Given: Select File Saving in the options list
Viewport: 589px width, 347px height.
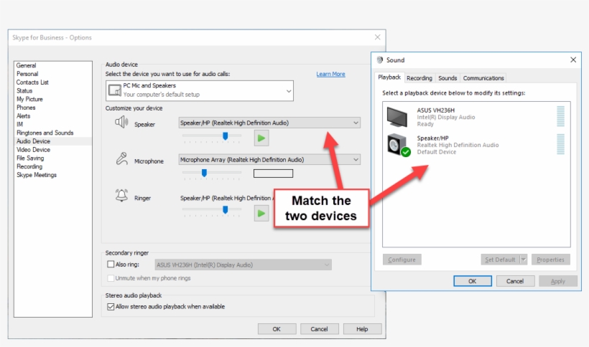Looking at the screenshot, I should [30, 158].
